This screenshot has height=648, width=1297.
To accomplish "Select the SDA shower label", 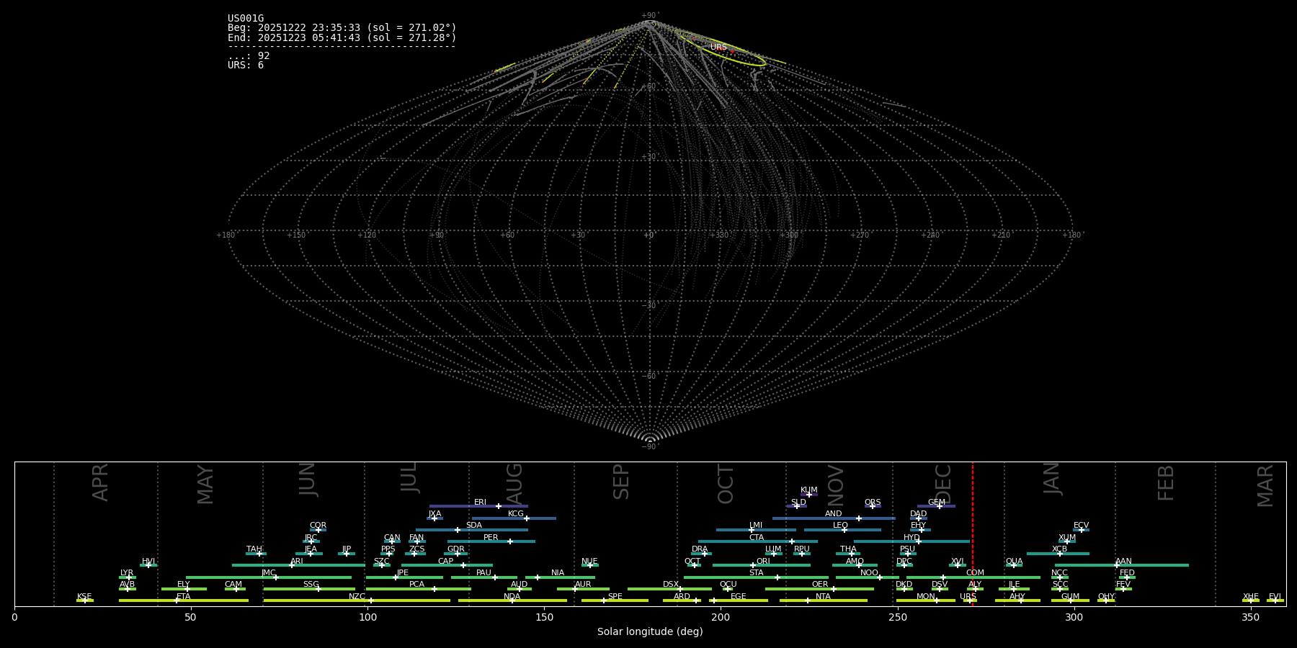I will tap(473, 526).
